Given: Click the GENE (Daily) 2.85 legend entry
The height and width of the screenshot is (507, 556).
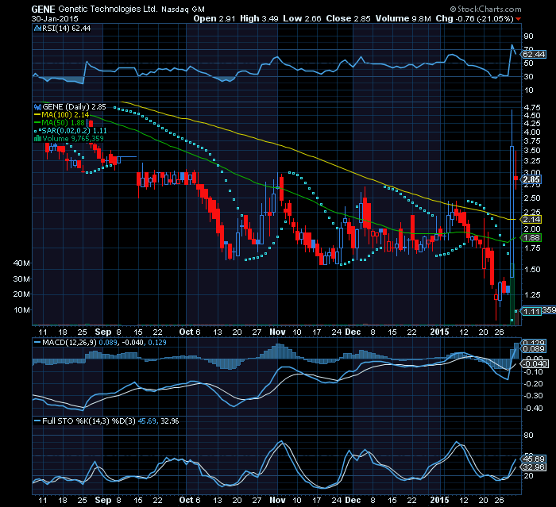Looking at the screenshot, I should 74,106.
